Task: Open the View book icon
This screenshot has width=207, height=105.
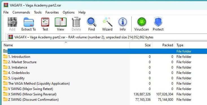Action: point(61,22)
